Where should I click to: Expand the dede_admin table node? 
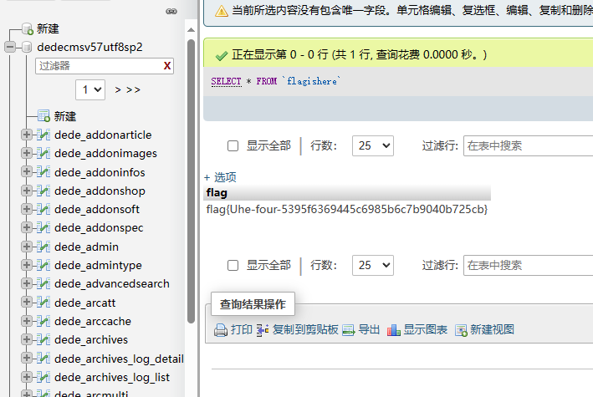pyautogui.click(x=27, y=247)
